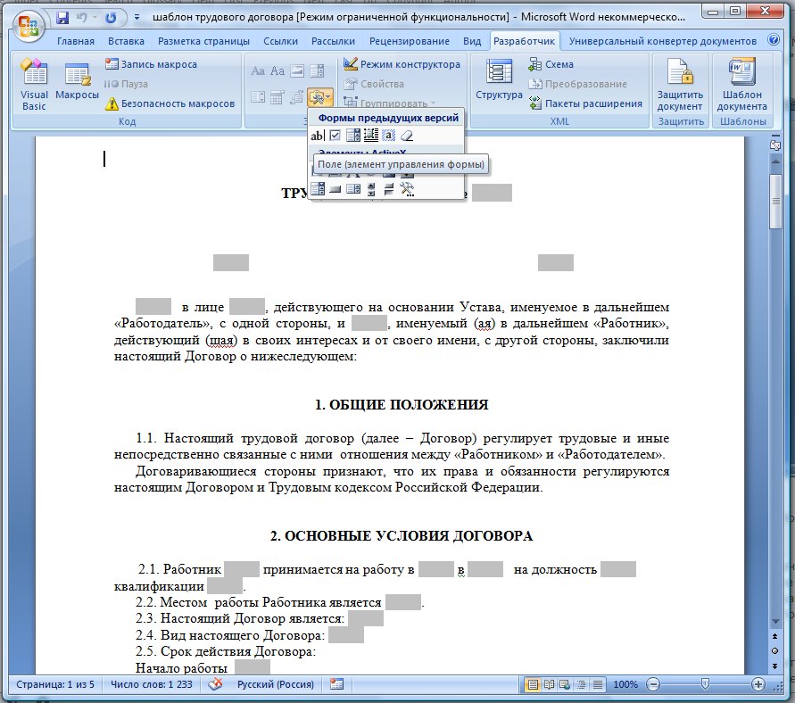Open Expansion packs (Пакеты расширения)
The width and height of the screenshot is (795, 703).
pos(585,103)
